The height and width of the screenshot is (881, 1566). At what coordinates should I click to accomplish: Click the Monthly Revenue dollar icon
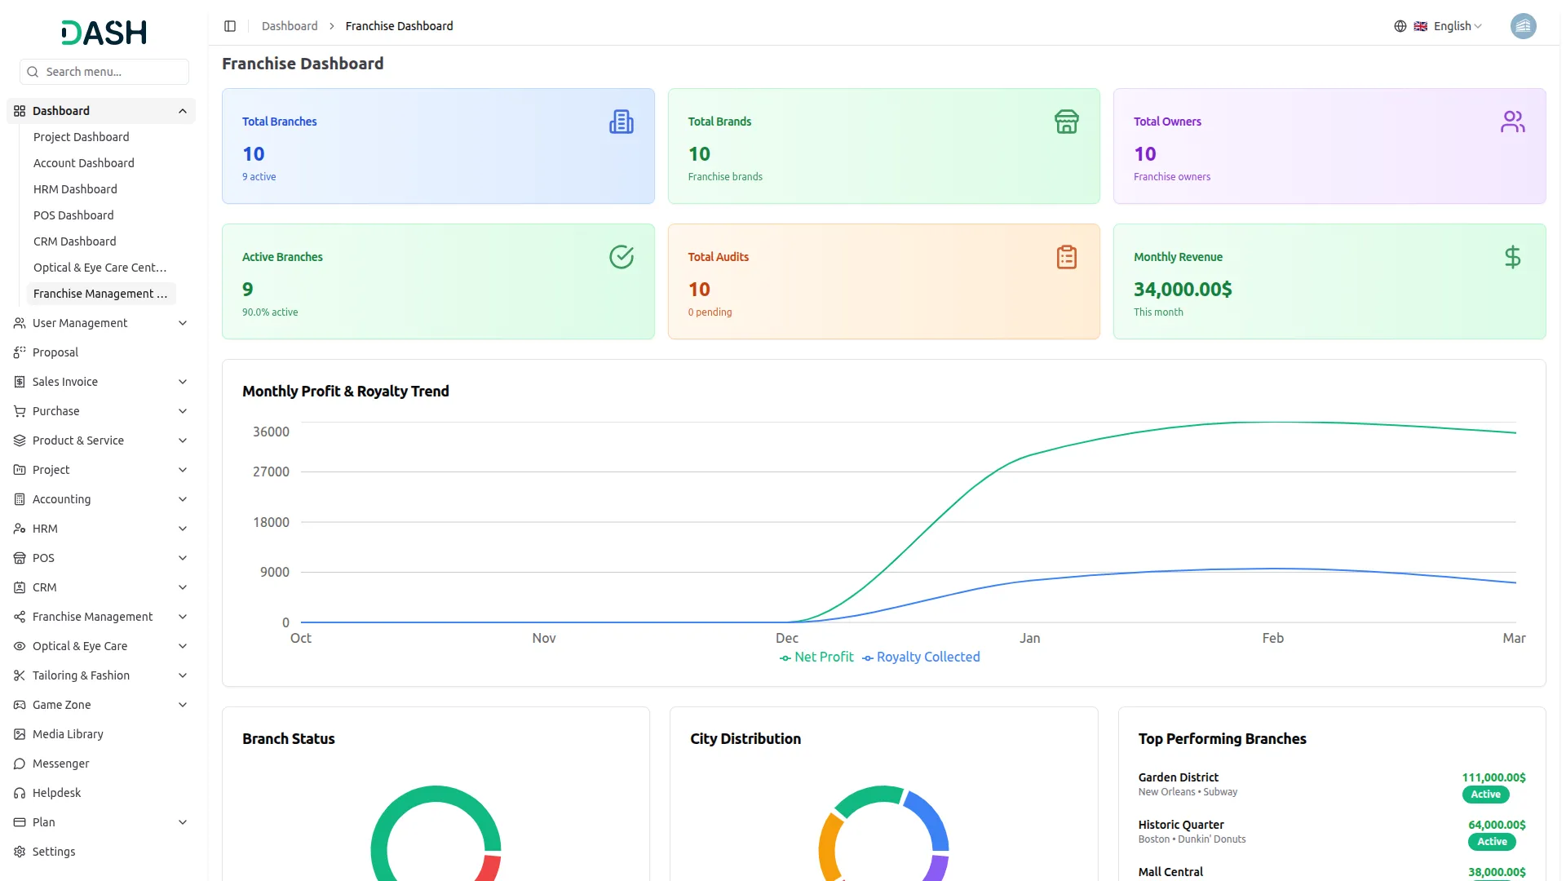1512,257
